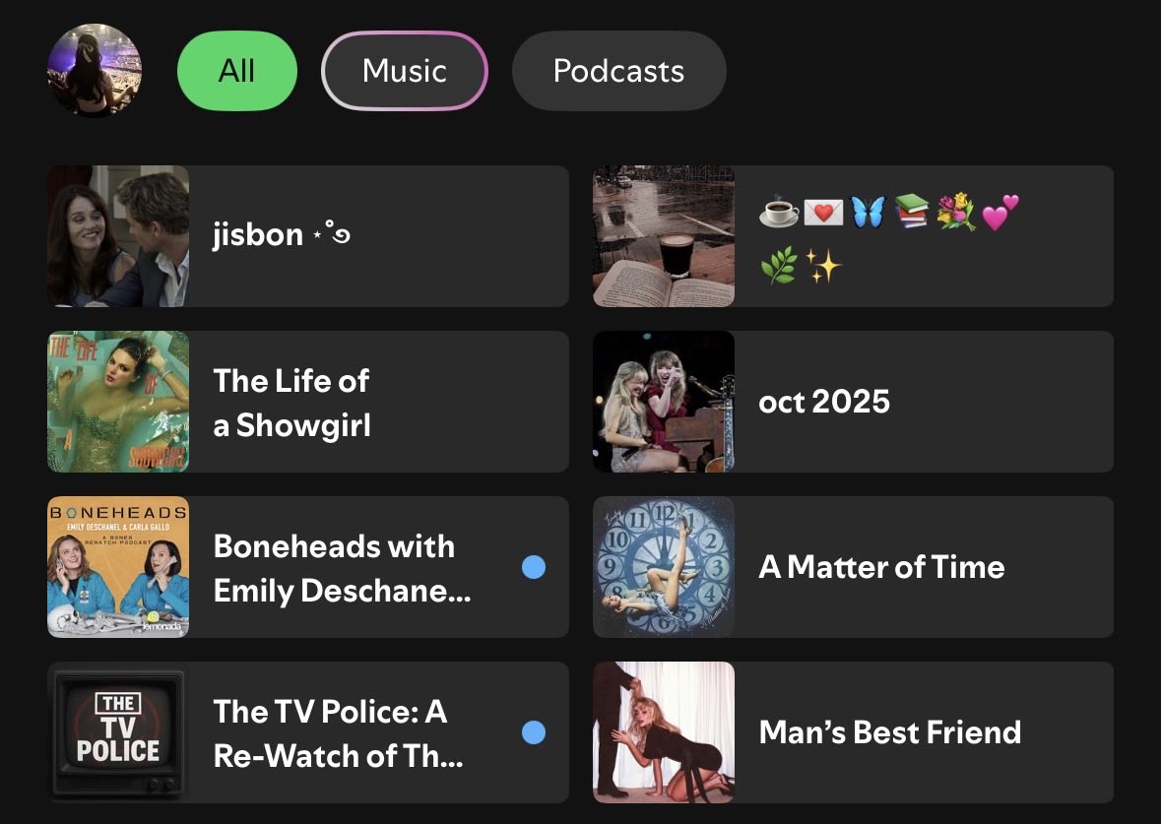Viewport: 1161px width, 824px height.
Task: Click the emoji playlist name
Action: [x=889, y=238]
